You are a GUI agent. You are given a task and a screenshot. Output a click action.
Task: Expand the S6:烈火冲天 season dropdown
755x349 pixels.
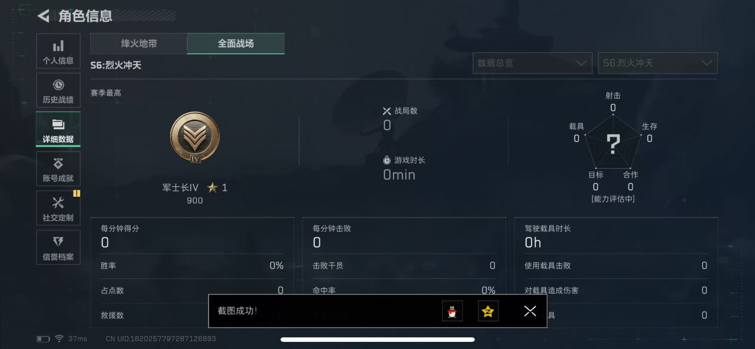tap(658, 63)
